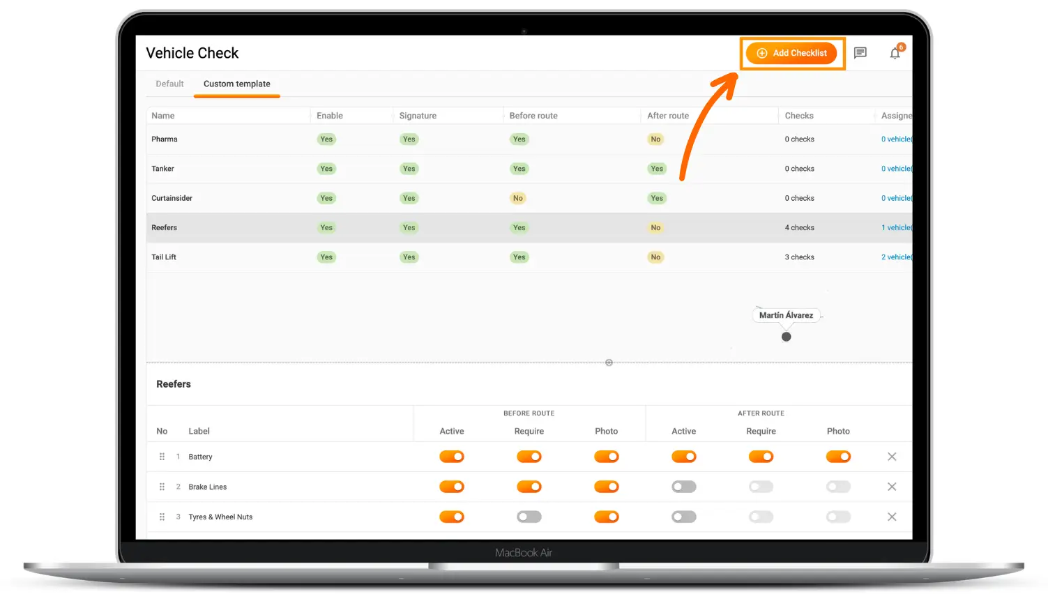Click the Martín Álvarez cursor label

pos(786,315)
